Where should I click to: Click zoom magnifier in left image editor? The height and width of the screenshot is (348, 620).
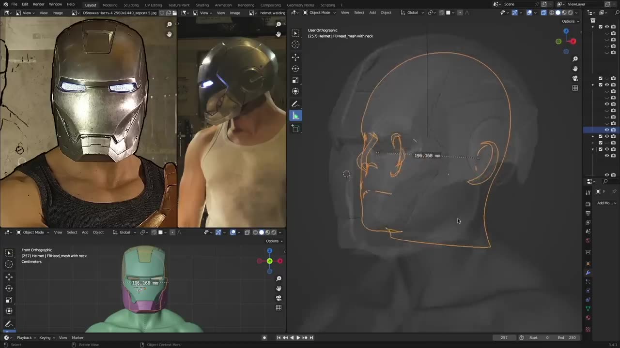(x=169, y=24)
